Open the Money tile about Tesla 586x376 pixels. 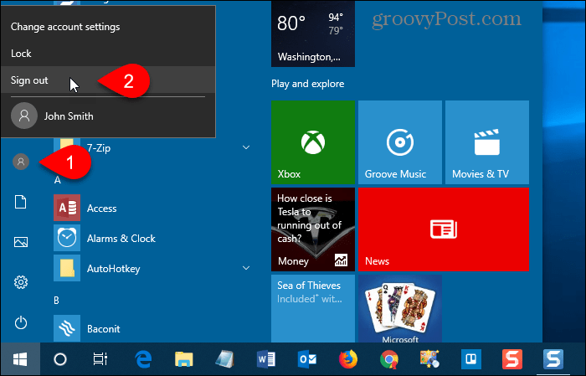point(313,229)
